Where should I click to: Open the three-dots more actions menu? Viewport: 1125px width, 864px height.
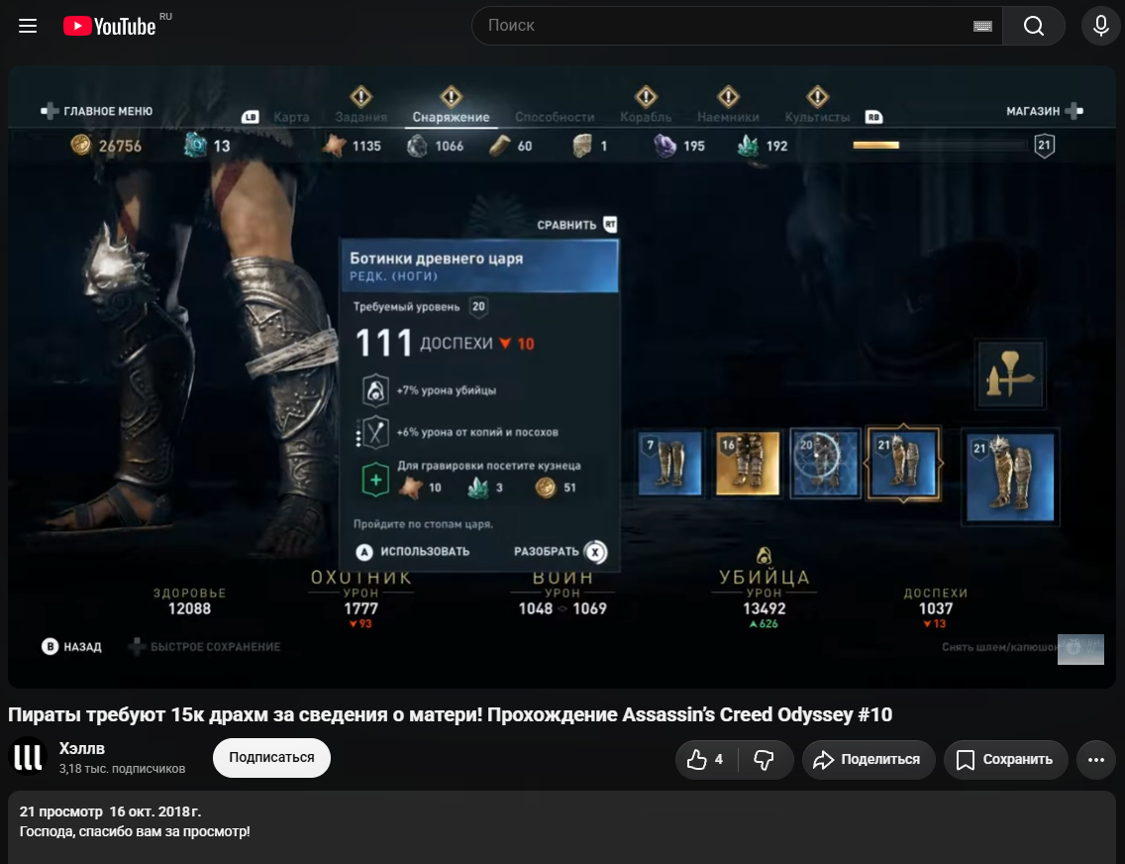(x=1095, y=759)
